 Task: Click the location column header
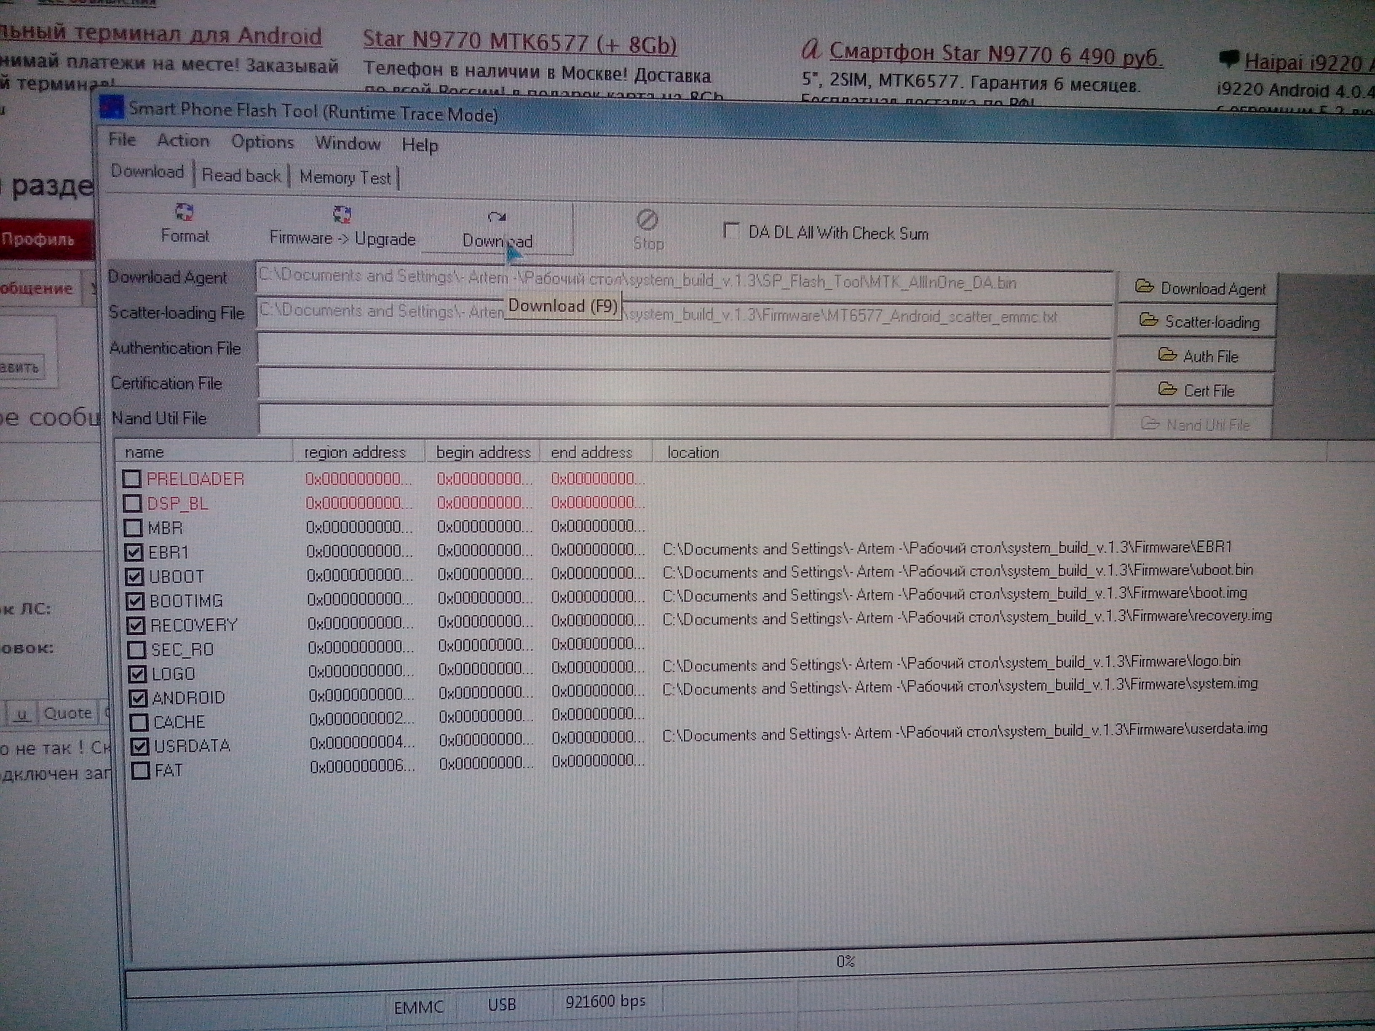click(990, 452)
